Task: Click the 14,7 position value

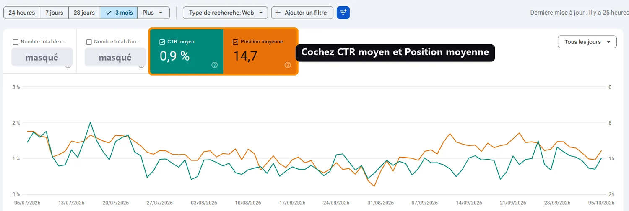Action: [x=245, y=56]
